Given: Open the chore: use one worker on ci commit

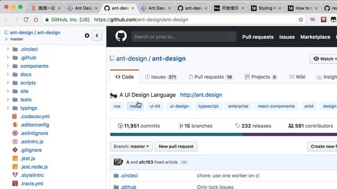Looking at the screenshot, I should click(228, 175).
